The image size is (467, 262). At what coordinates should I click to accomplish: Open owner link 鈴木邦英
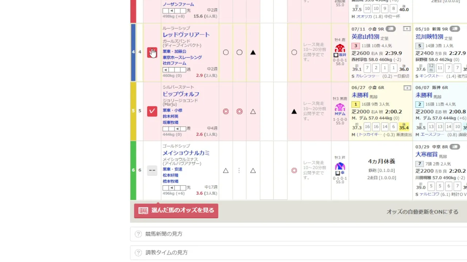click(170, 116)
